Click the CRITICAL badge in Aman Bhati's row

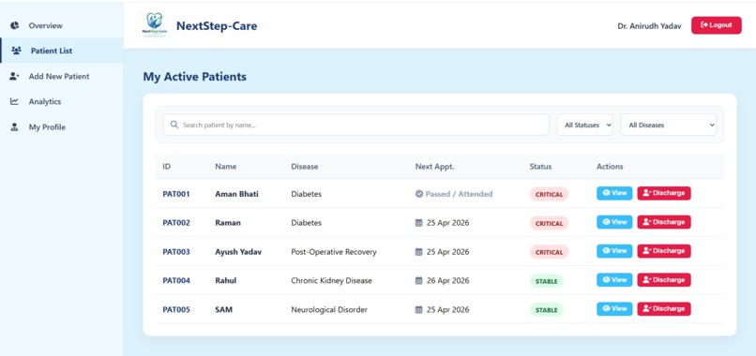pos(549,194)
